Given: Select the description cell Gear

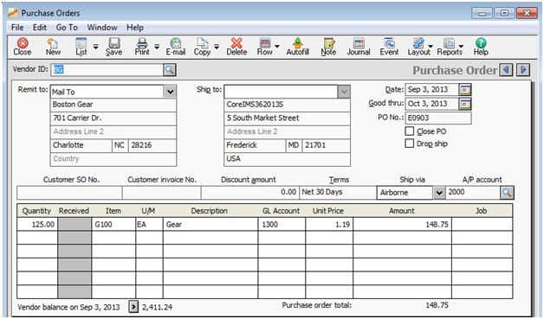Looking at the screenshot, I should click(210, 225).
